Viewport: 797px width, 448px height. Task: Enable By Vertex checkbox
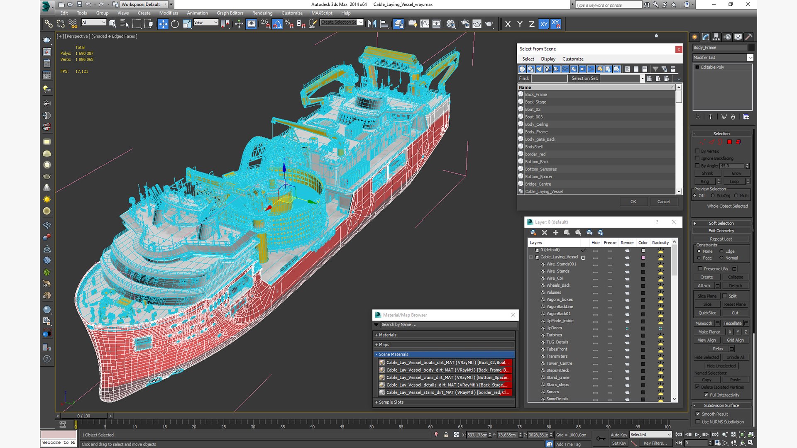click(697, 151)
